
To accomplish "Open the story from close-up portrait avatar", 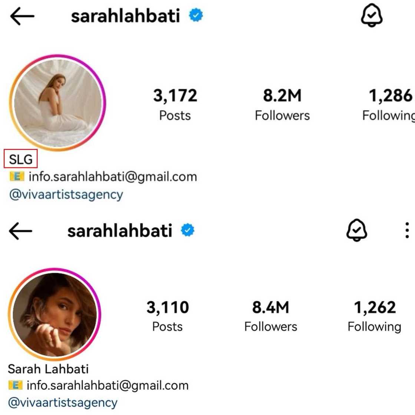I will [54, 314].
